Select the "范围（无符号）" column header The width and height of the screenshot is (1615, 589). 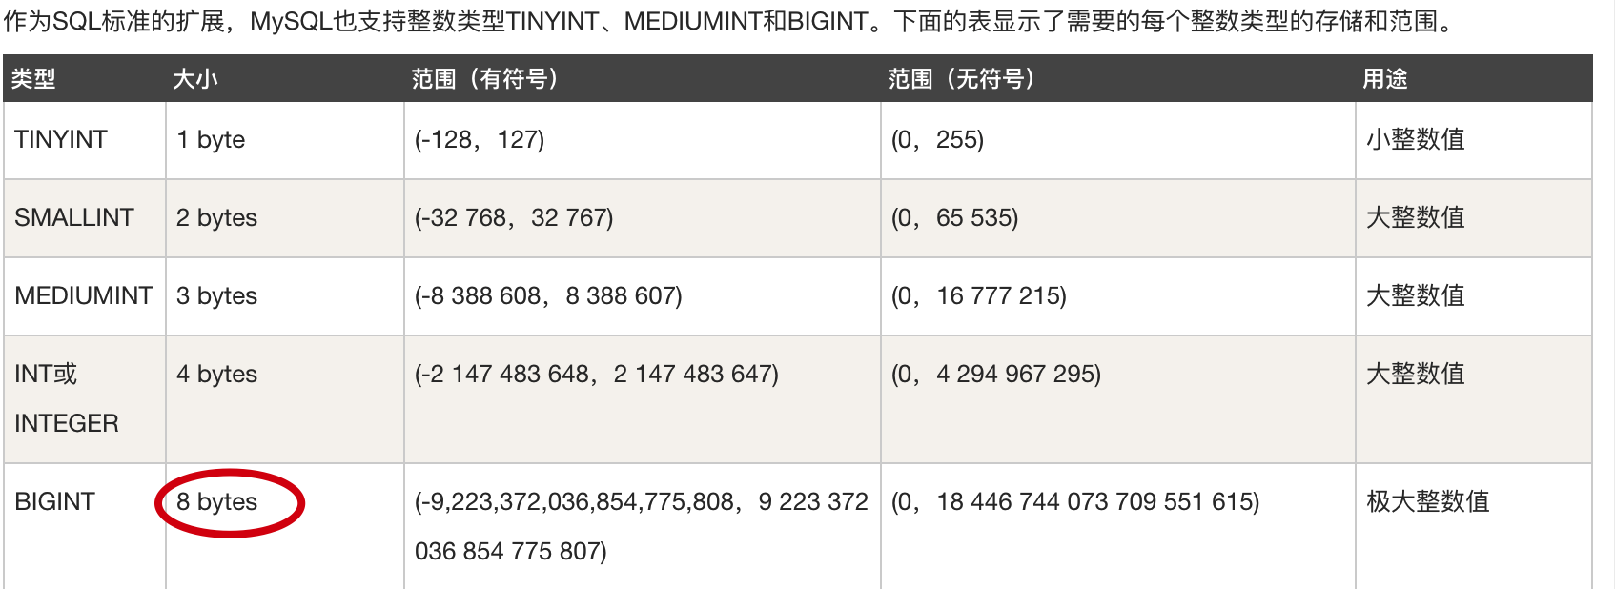pyautogui.click(x=961, y=79)
